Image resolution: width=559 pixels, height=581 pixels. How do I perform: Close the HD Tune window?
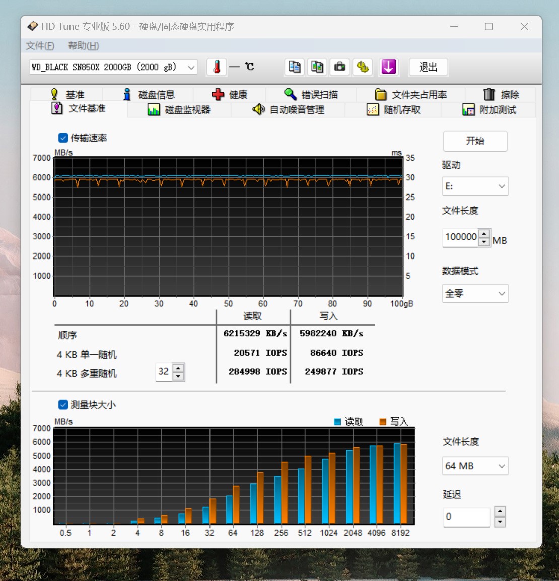point(524,27)
